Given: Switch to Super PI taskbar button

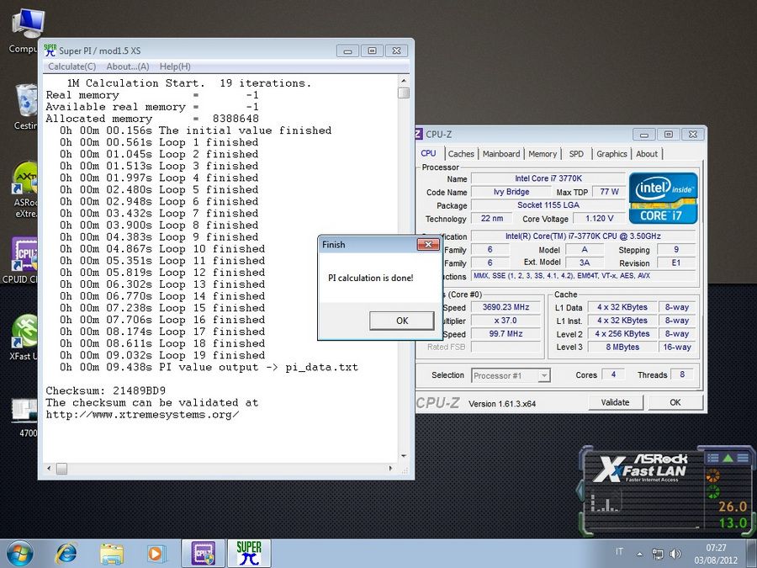Looking at the screenshot, I should 249,554.
